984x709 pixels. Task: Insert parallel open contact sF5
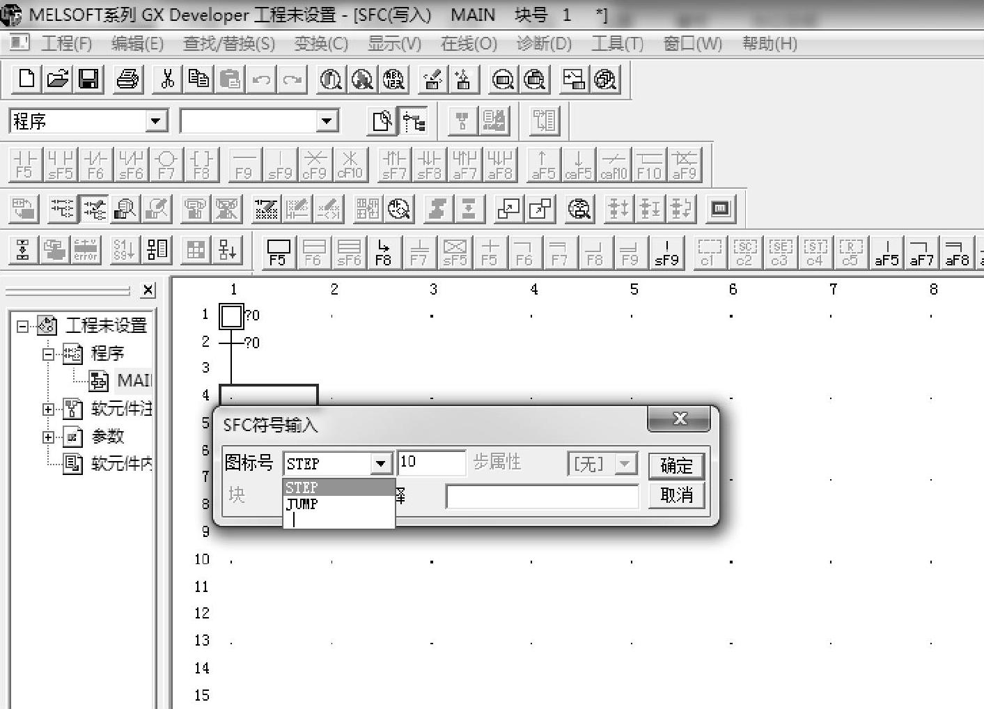point(60,164)
